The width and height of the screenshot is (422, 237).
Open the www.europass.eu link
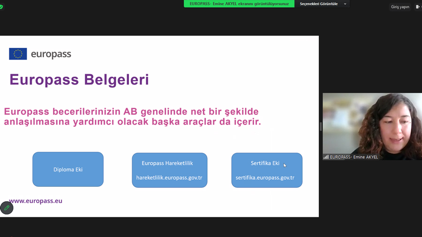[x=36, y=201]
